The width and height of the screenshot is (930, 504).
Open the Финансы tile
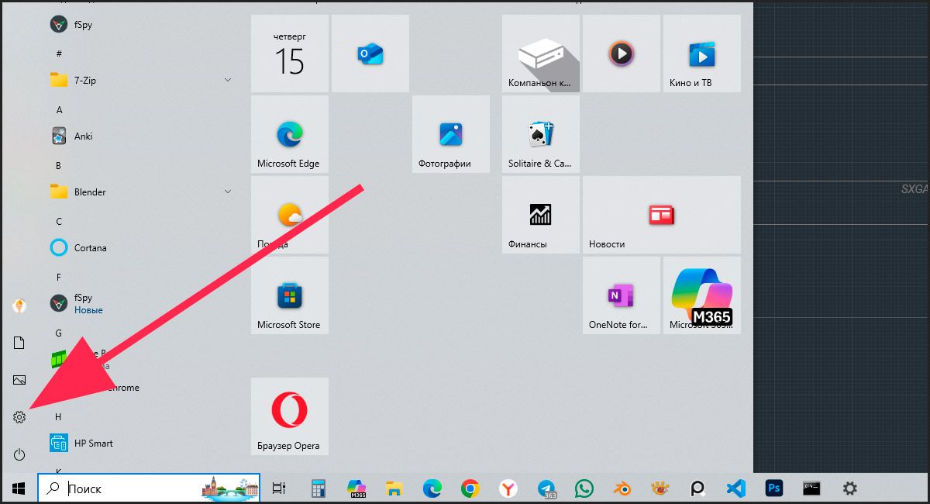click(x=541, y=215)
